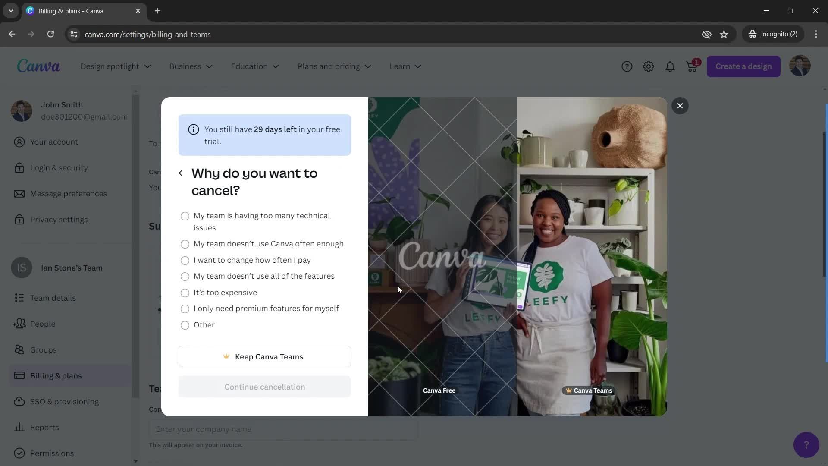Click the settings gear icon
Image resolution: width=828 pixels, height=466 pixels.
(x=648, y=66)
